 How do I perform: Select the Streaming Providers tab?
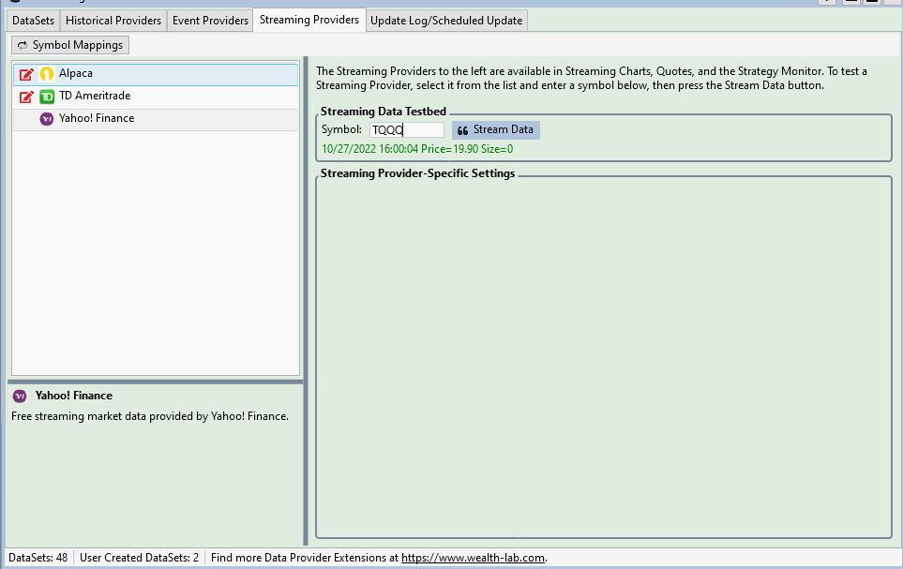[x=309, y=20]
